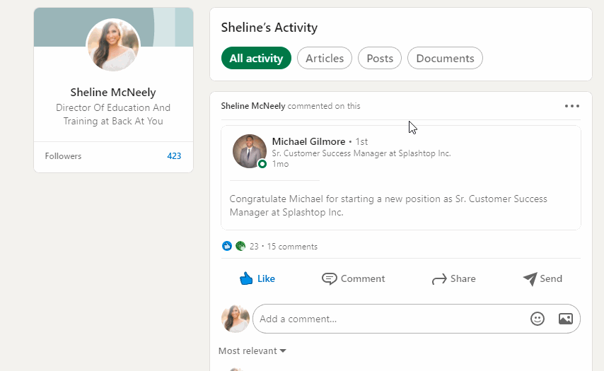Expand the Most relevant sort dropdown
This screenshot has width=604, height=371.
click(x=252, y=351)
